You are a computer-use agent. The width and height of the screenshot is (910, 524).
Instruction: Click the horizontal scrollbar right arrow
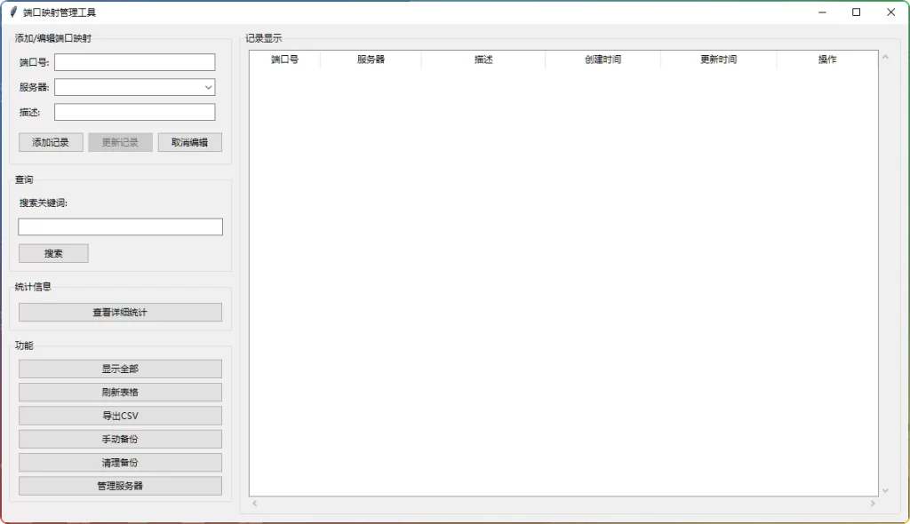(874, 503)
